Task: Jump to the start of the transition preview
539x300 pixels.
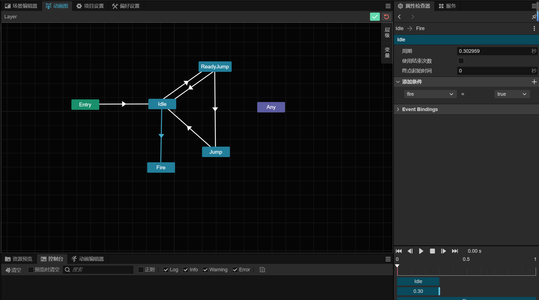Action: [399, 251]
